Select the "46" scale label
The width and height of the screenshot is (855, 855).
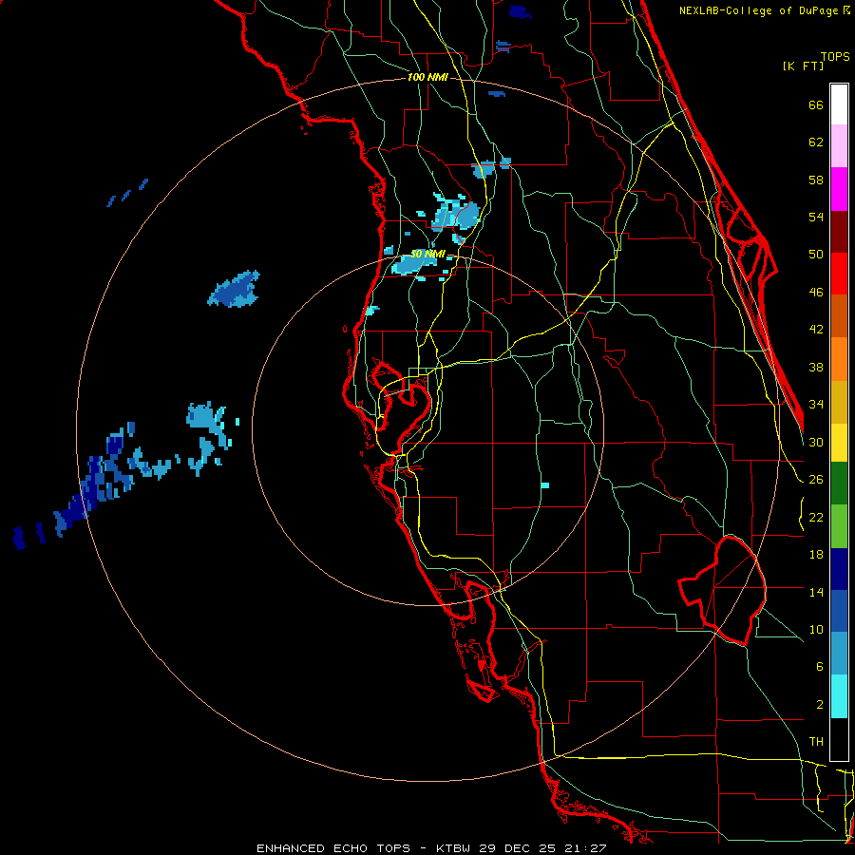(x=816, y=293)
